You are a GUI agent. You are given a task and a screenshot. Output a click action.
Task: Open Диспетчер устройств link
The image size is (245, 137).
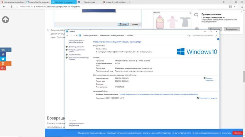[x=76, y=47]
